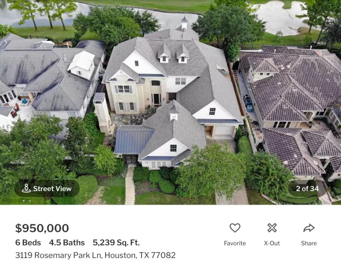
Task: Click the main white house in the aerial photo
Action: point(170,93)
